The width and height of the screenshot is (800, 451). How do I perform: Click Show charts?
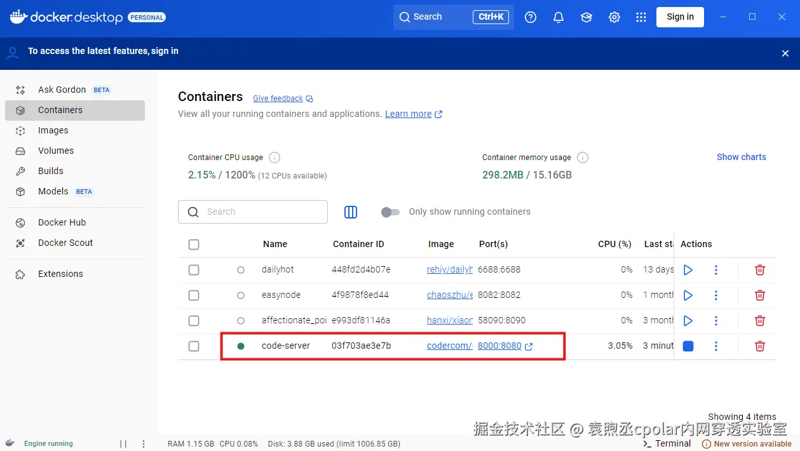click(742, 157)
